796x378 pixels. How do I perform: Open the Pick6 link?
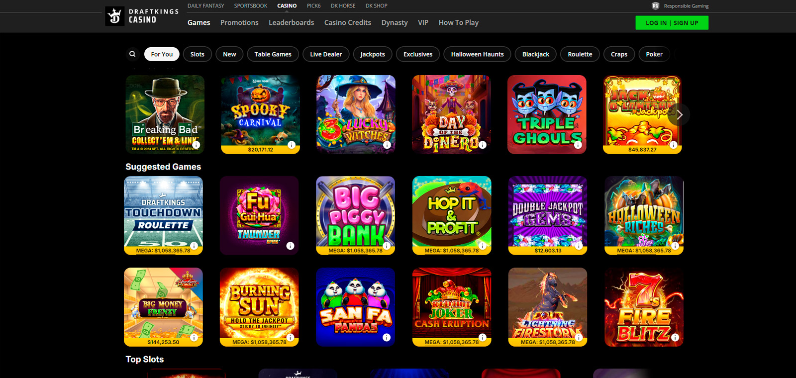click(x=314, y=6)
